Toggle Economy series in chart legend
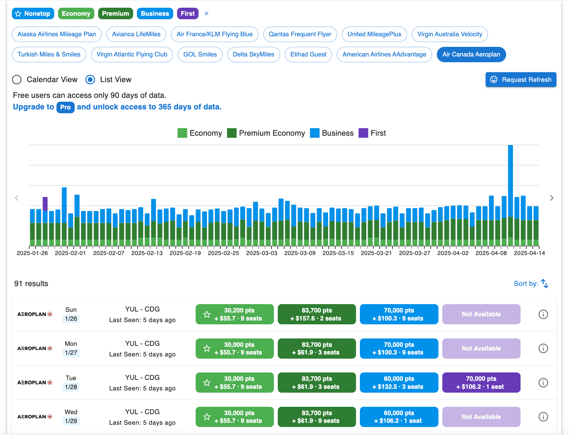The height and width of the screenshot is (435, 569). 200,133
